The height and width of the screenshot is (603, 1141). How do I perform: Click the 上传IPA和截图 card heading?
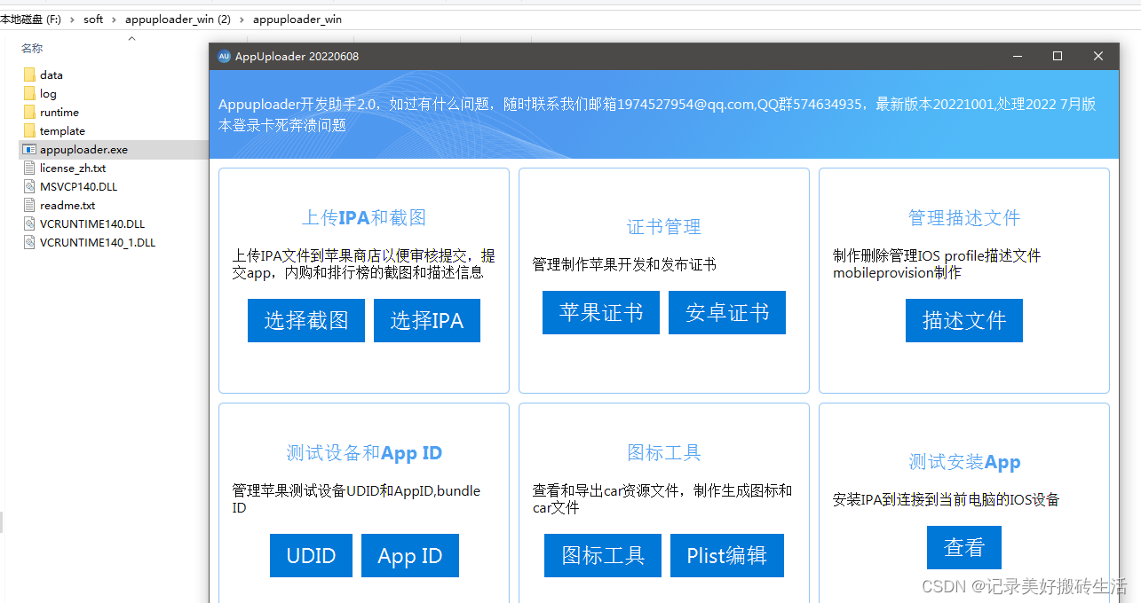pos(364,218)
